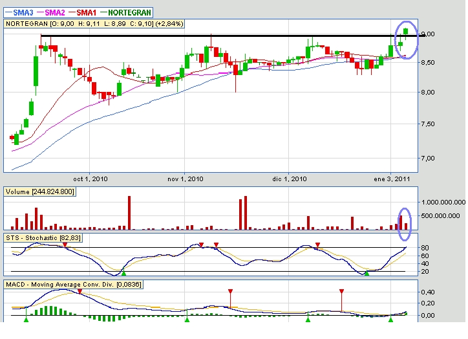Click the Stochastic green buy marker in mid-October
The image size is (468, 339).
124,273
